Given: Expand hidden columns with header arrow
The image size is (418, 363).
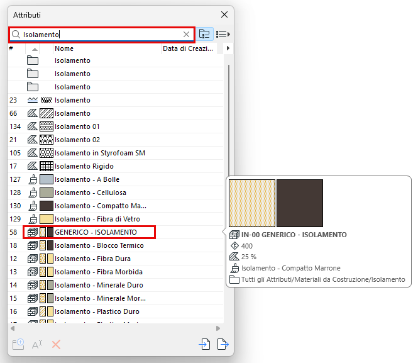Looking at the screenshot, I should pyautogui.click(x=228, y=48).
